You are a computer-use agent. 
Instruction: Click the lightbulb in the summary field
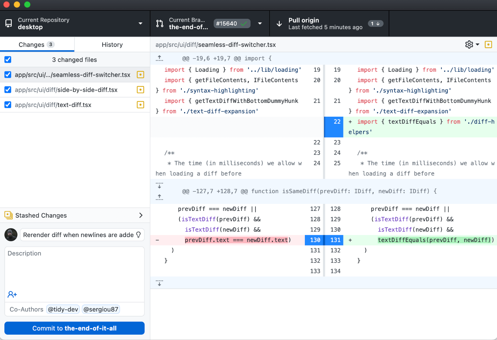(139, 235)
